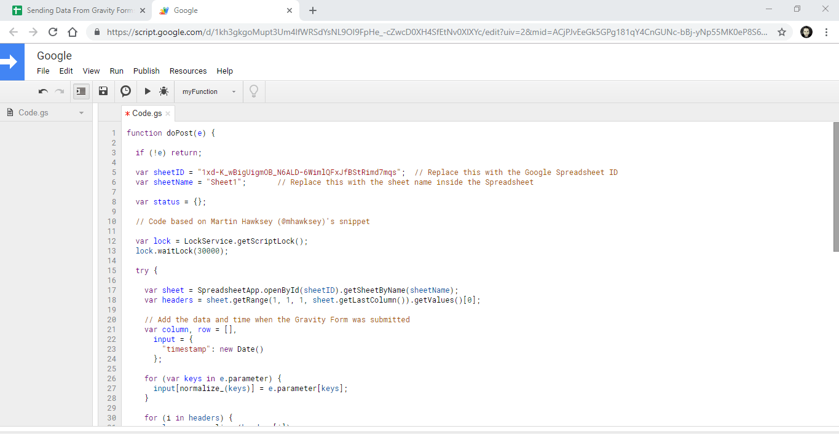The image size is (839, 434).
Task: Open a new browser tab with the plus button
Action: tap(313, 10)
